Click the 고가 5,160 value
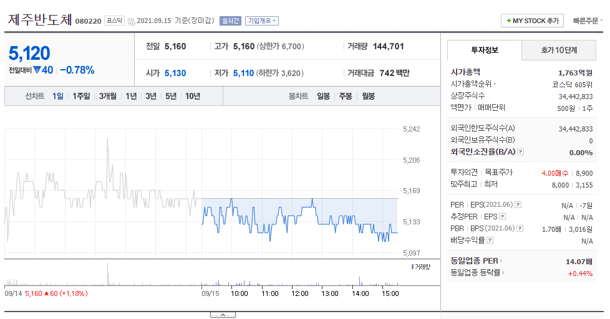Screen dimensions: 610x319 pos(243,47)
